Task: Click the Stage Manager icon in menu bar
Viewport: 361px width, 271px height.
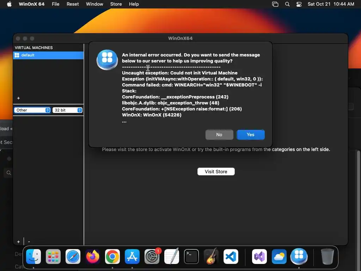Action: 275,4
